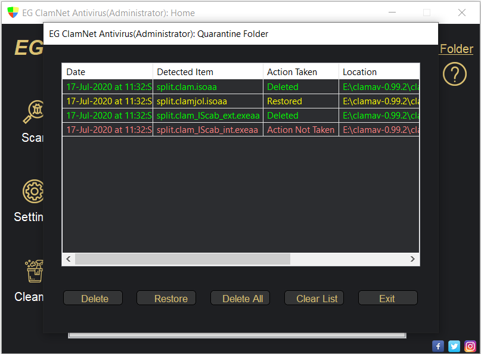Sort by the Action Taken column header
The width and height of the screenshot is (481, 354).
tap(301, 72)
